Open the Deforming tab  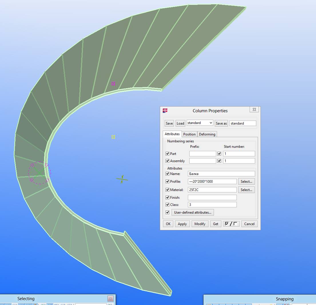[207, 134]
